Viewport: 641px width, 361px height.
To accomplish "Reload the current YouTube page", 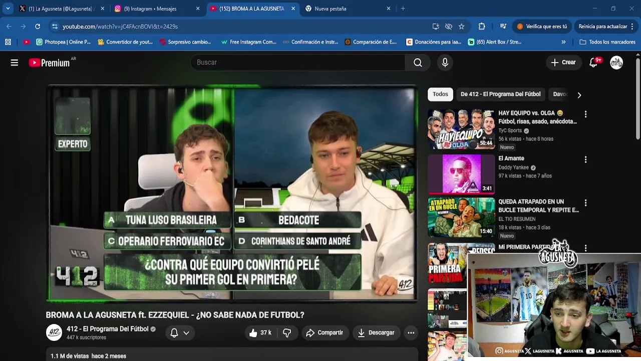I will [x=38, y=27].
